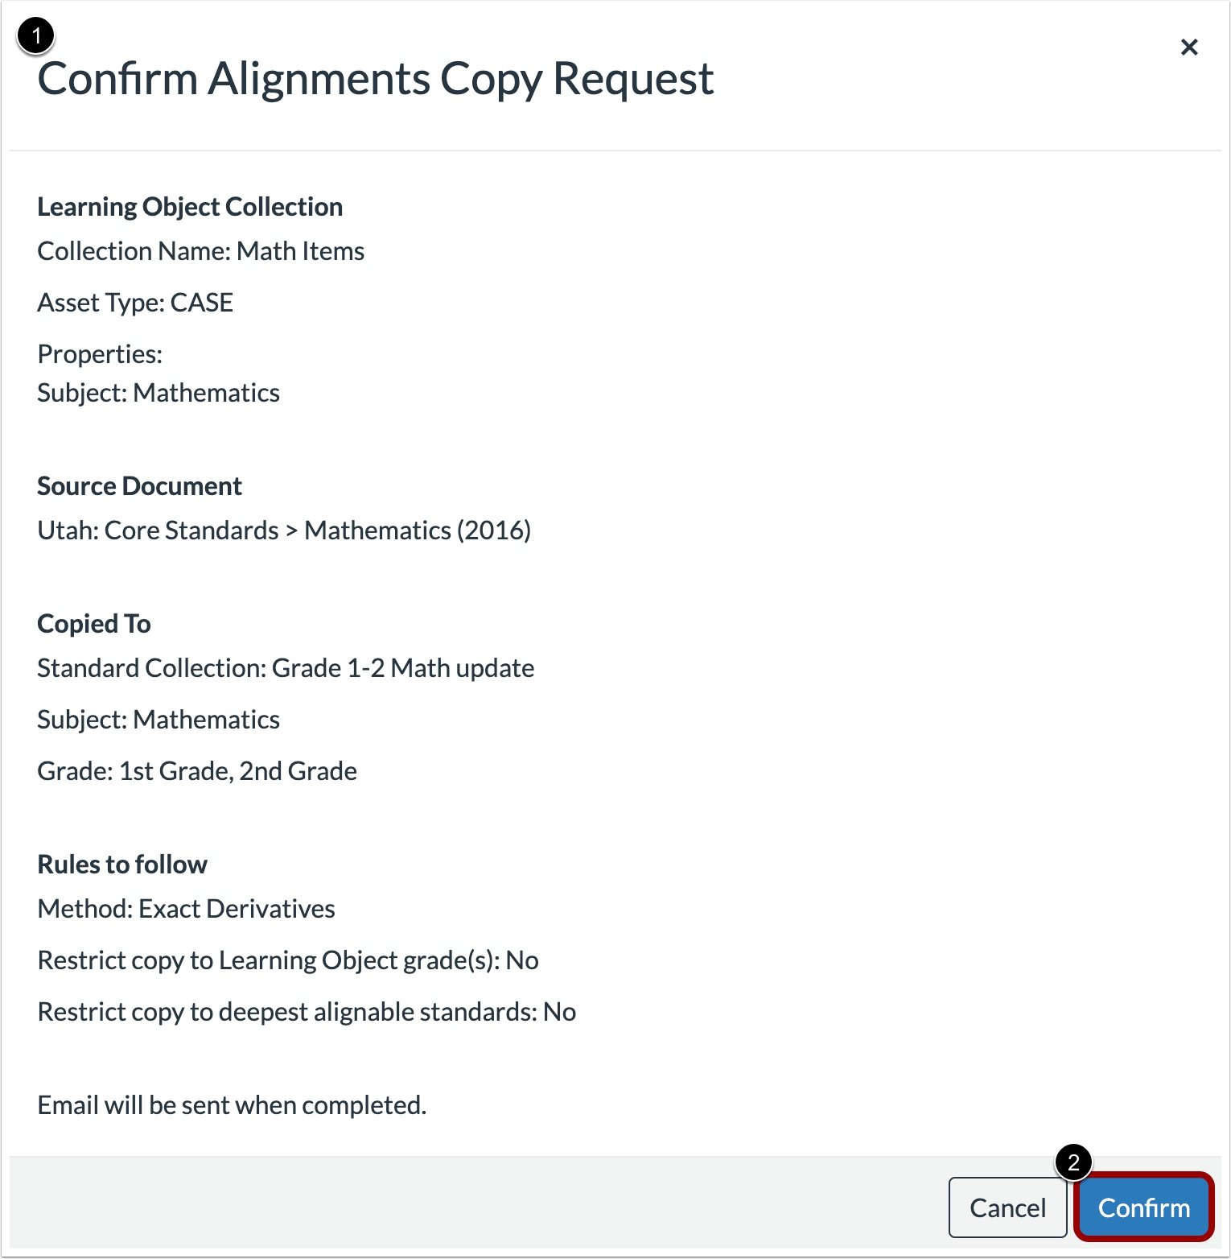Click the Cancel button
Viewport: 1231px width, 1259px height.
[x=1008, y=1207]
